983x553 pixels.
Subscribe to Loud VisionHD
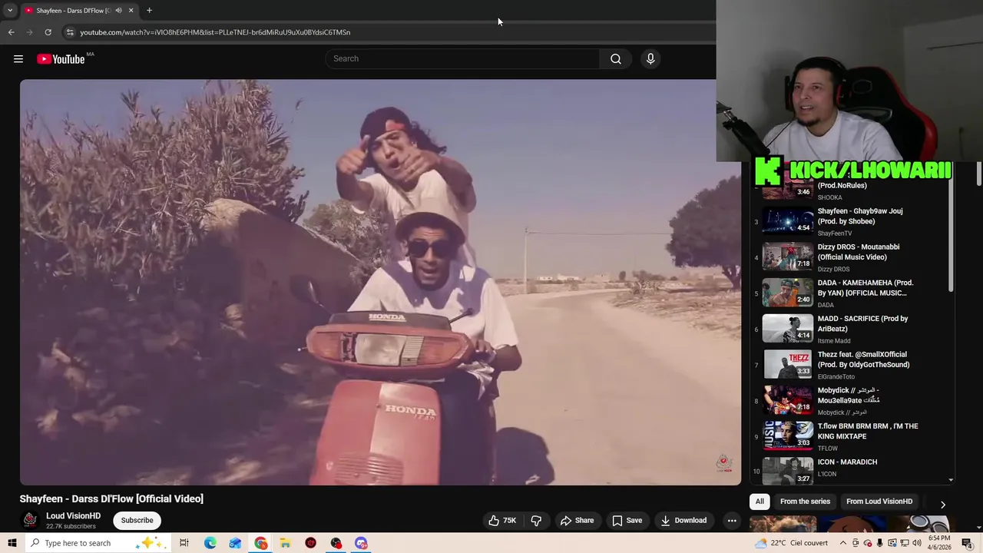pyautogui.click(x=137, y=520)
